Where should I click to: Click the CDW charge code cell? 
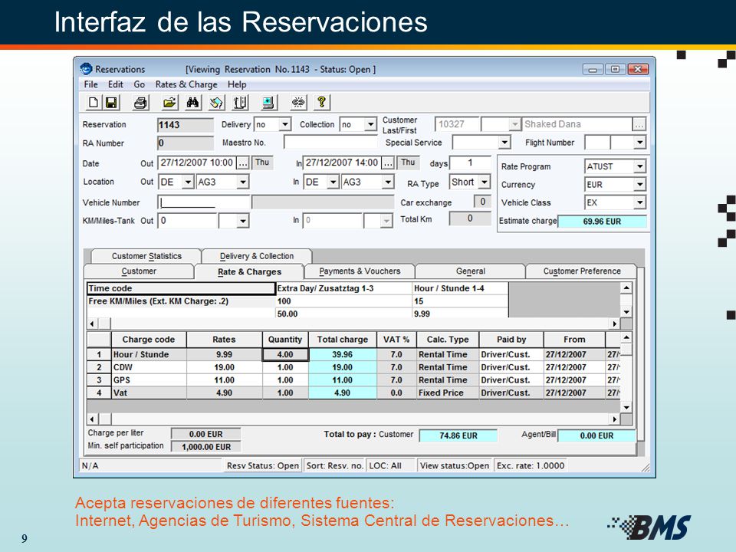pyautogui.click(x=149, y=367)
